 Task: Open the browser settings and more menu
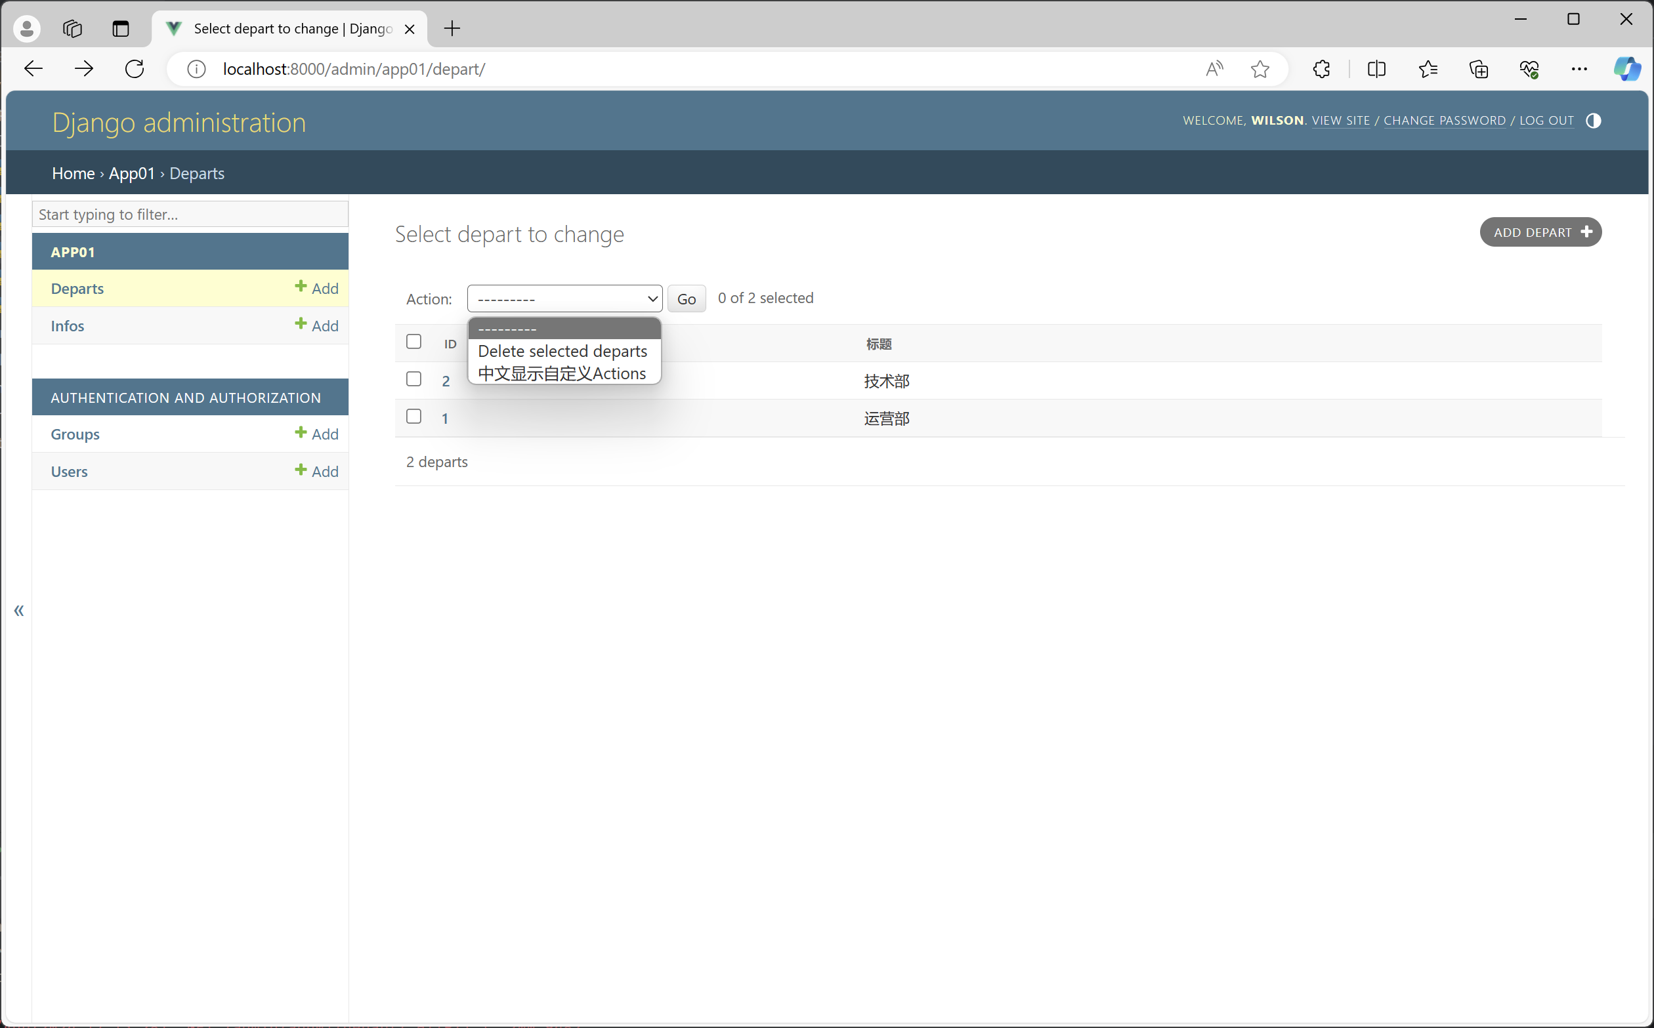(1579, 69)
